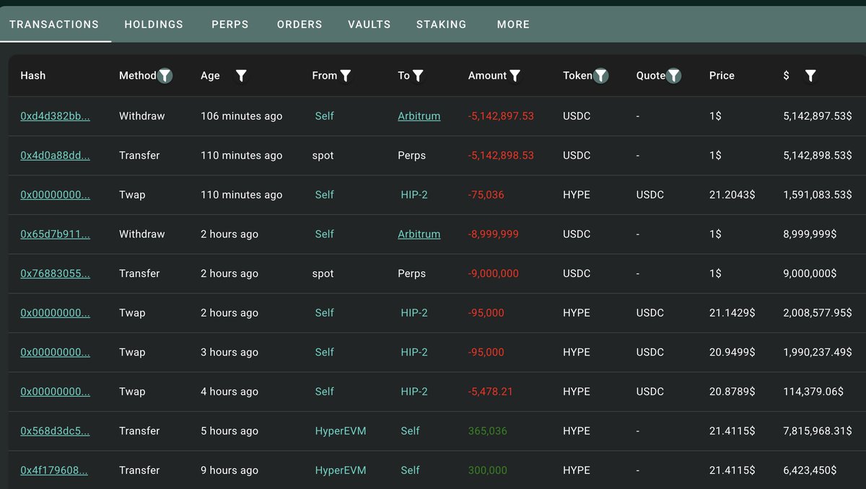866x489 pixels.
Task: Follow the Arbitrum link in the 106 minutes row
Action: 419,116
